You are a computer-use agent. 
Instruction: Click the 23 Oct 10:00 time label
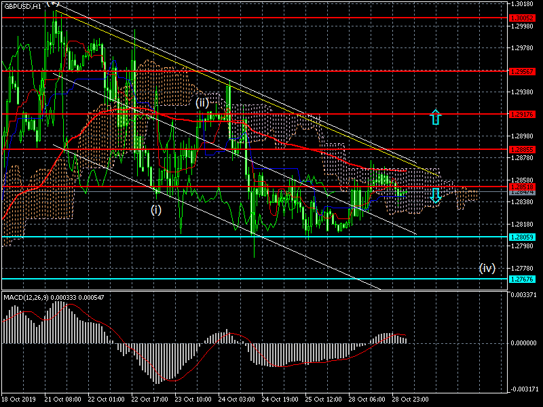click(193, 399)
